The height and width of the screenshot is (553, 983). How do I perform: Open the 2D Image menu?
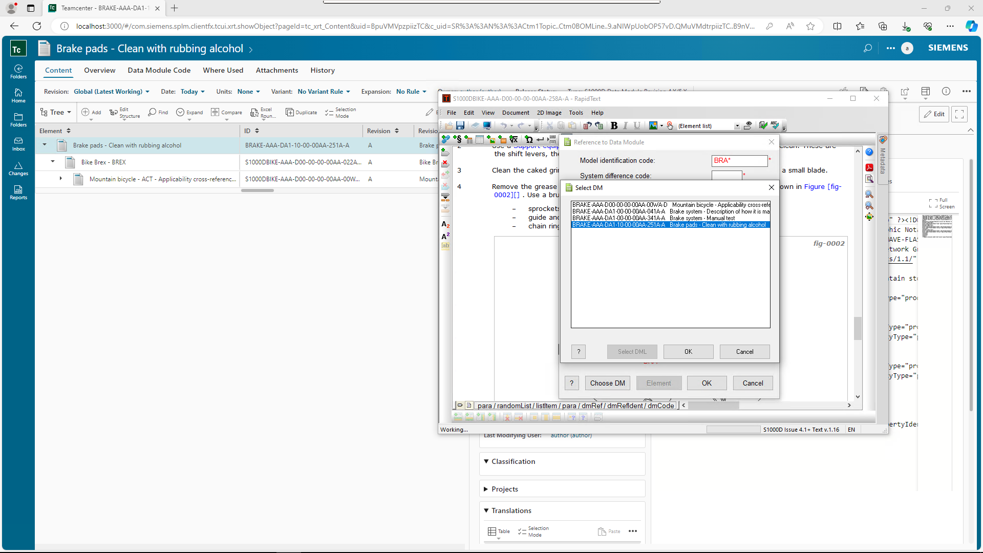pyautogui.click(x=549, y=113)
